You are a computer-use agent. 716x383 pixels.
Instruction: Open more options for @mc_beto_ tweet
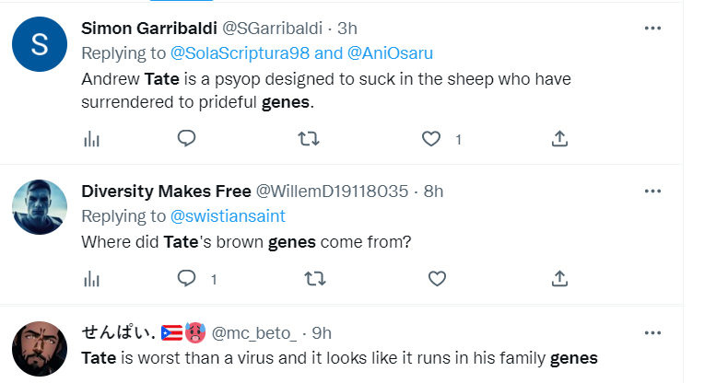(x=652, y=332)
